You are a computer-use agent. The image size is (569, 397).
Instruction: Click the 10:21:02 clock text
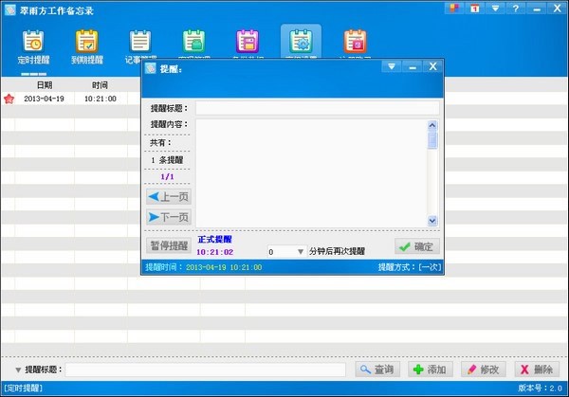[215, 252]
